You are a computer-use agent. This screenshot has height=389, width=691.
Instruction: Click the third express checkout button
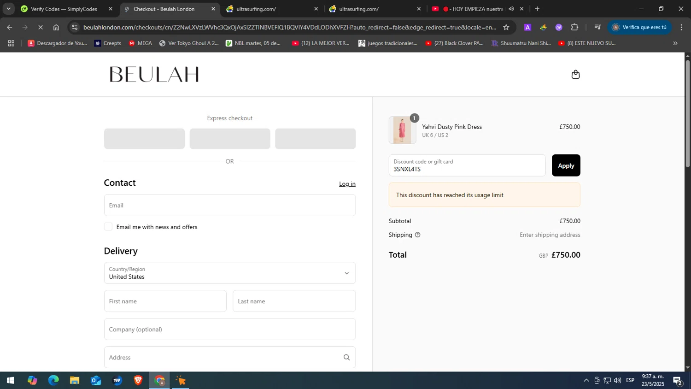point(315,139)
